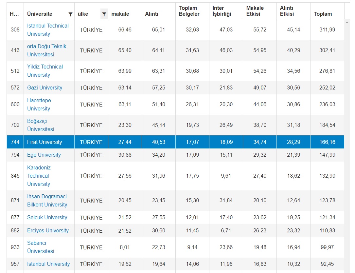The height and width of the screenshot is (273, 355).
Task: Click Alıntı value 51,40
Action: (x=158, y=104)
